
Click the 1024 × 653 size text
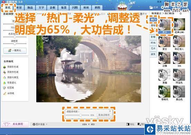[x=88, y=124]
